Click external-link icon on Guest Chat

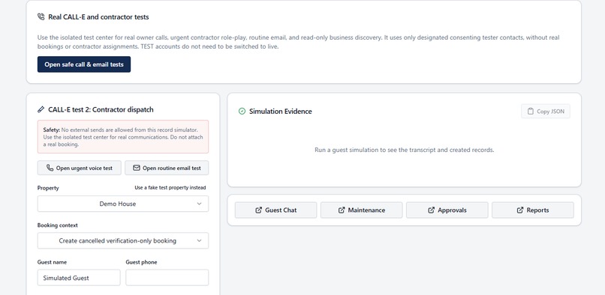click(x=258, y=210)
